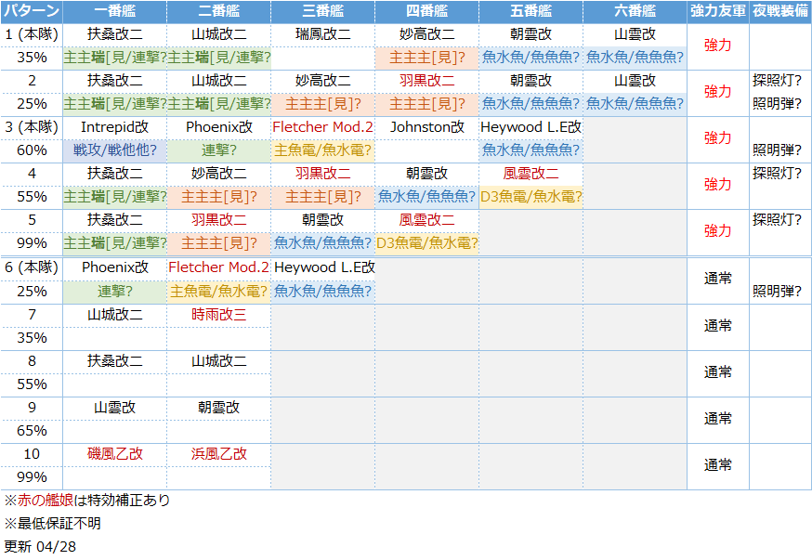Click the 65% rate cell
Screen dimensions: 812x560
[32, 431]
